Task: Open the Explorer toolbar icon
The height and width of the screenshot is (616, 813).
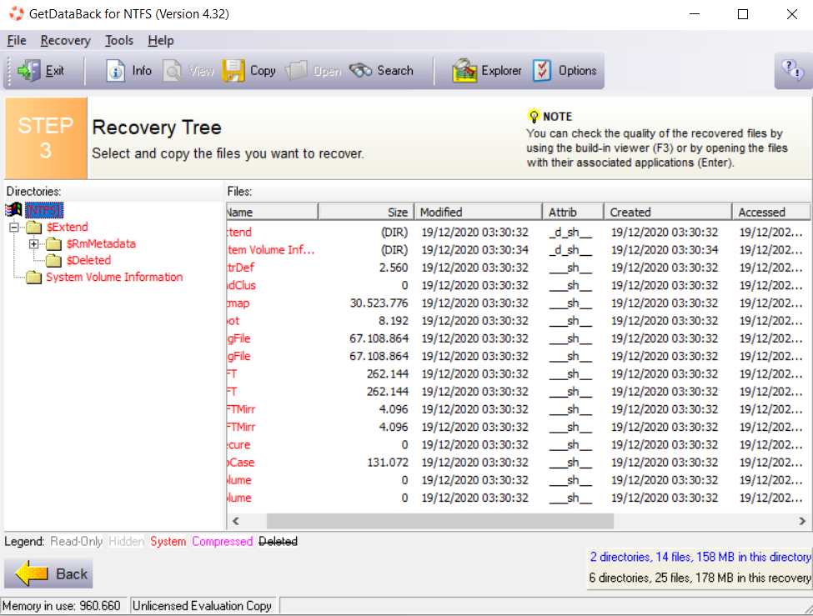Action: click(464, 71)
